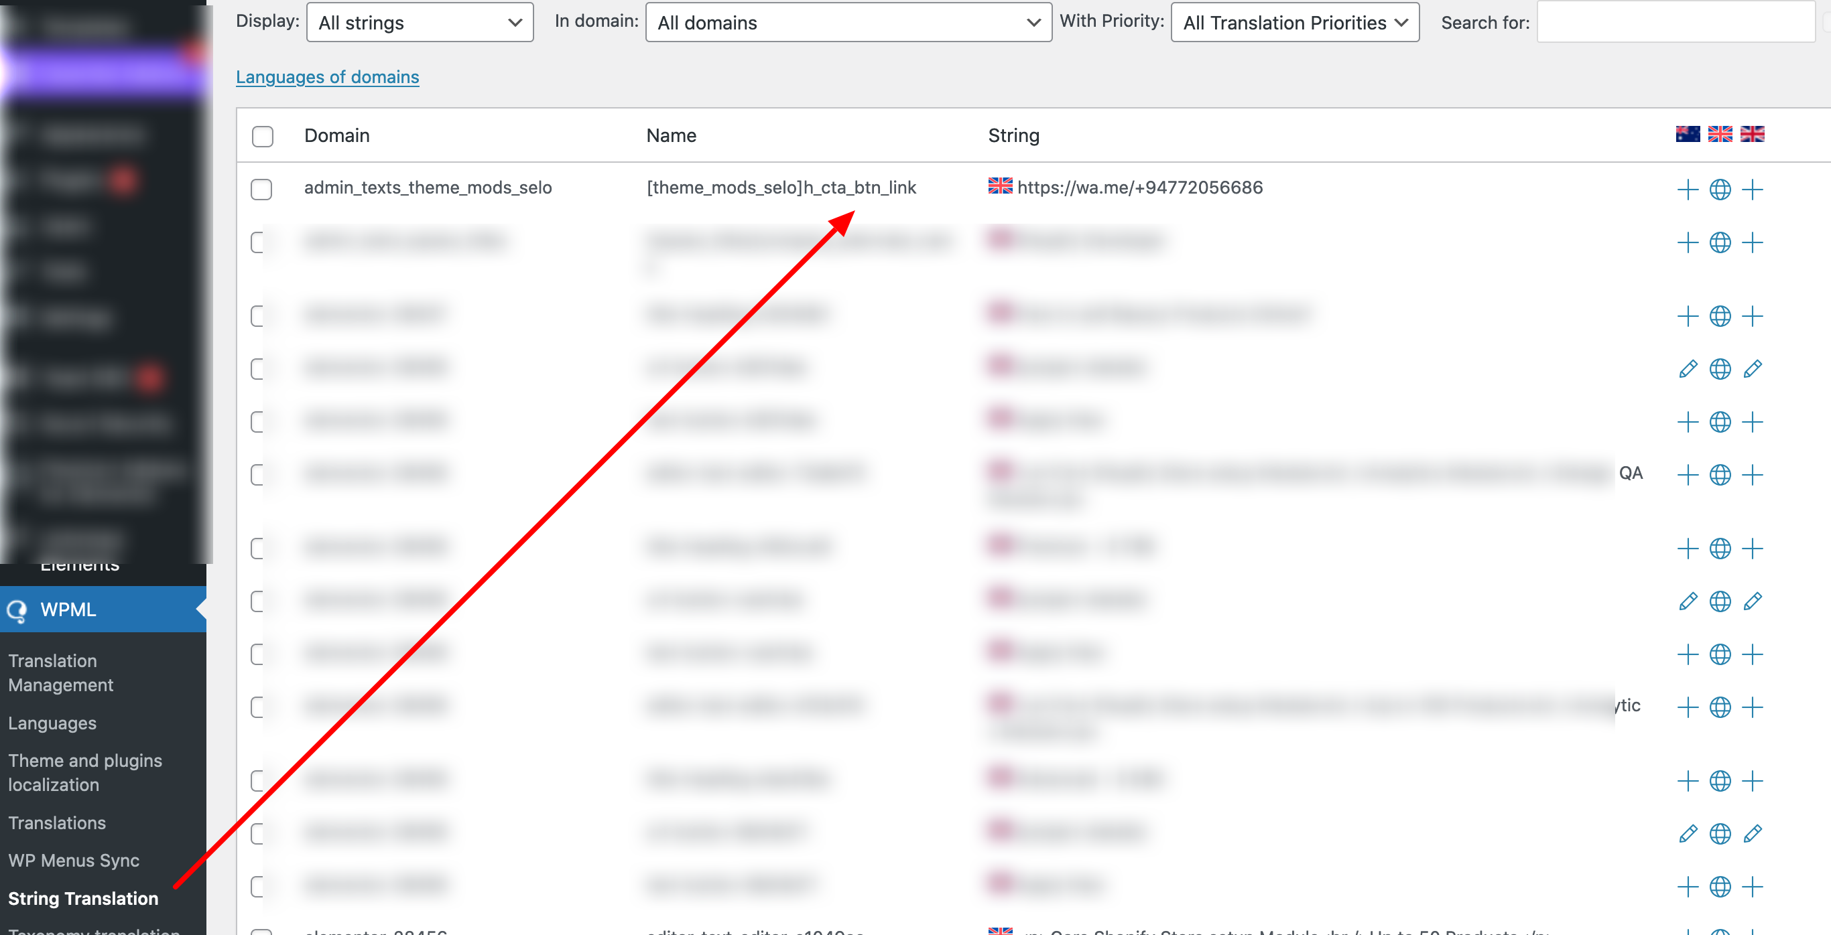Go to Theme and plugins localization

tap(84, 772)
